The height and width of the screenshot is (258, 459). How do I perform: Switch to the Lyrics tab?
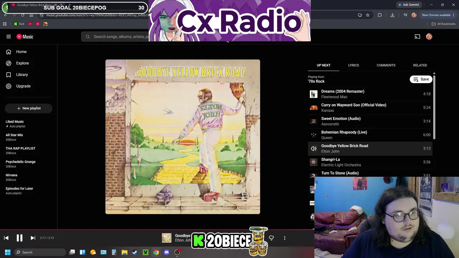(x=354, y=65)
